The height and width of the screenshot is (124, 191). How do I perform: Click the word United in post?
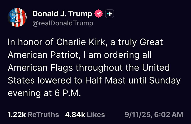pyautogui.click(x=156, y=67)
